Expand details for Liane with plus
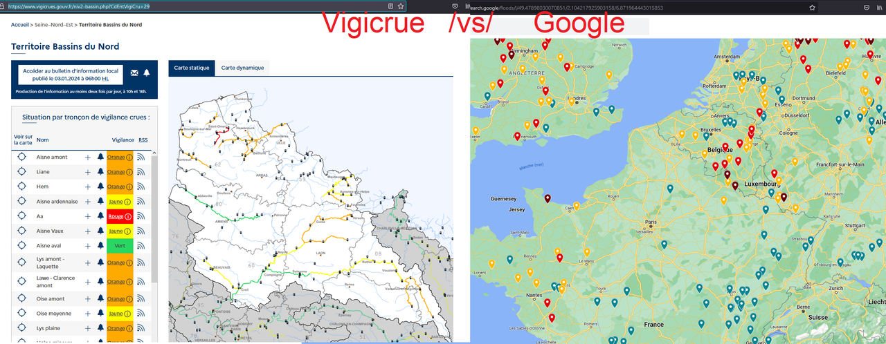This screenshot has height=344, width=886. [x=88, y=172]
